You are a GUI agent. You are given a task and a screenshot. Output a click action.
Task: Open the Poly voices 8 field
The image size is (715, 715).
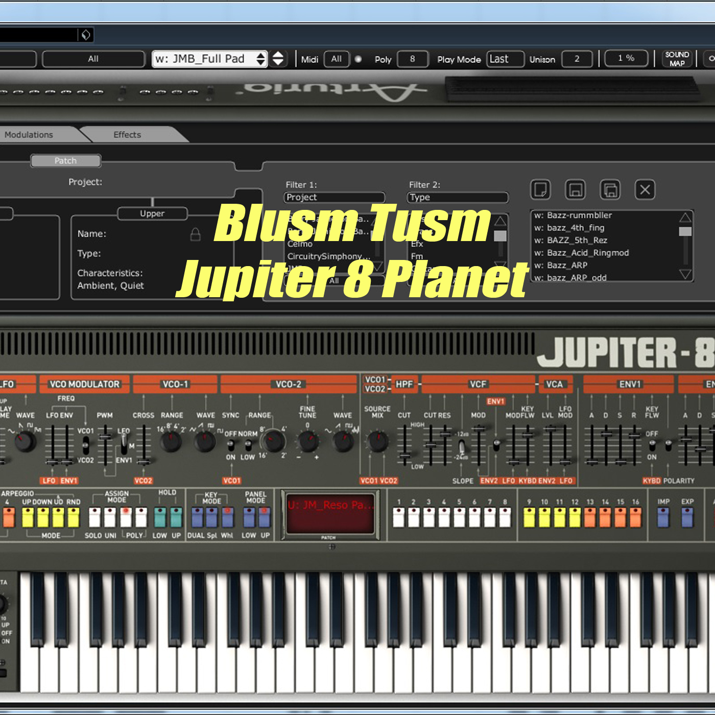coord(412,59)
